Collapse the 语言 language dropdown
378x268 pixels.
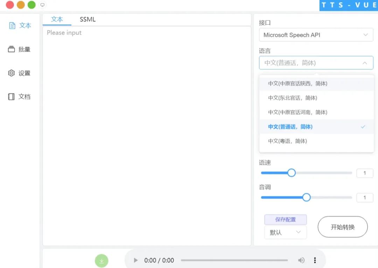click(x=316, y=63)
